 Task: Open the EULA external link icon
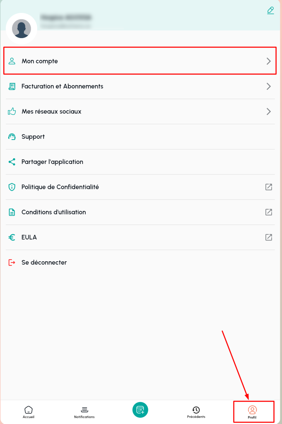(268, 238)
